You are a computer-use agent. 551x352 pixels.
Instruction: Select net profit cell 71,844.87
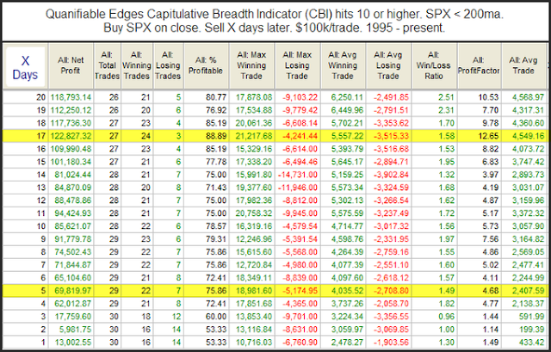pyautogui.click(x=72, y=265)
